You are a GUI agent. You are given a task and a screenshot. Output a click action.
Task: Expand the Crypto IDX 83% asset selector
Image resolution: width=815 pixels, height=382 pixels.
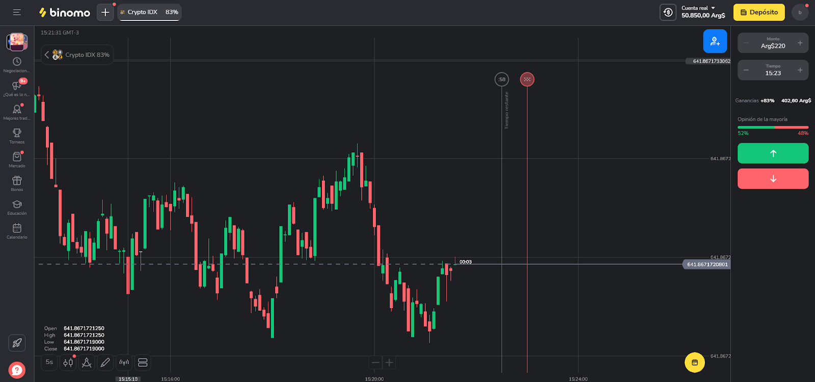click(x=77, y=54)
